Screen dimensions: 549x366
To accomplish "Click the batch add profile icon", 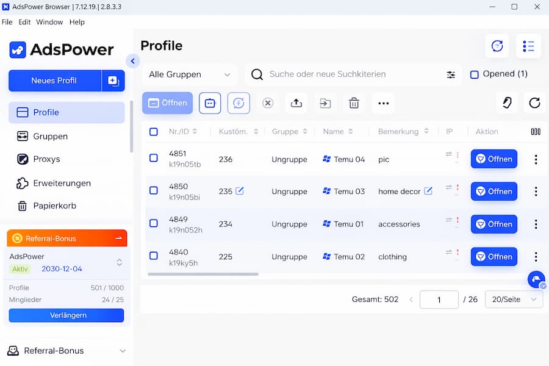I will (x=113, y=81).
